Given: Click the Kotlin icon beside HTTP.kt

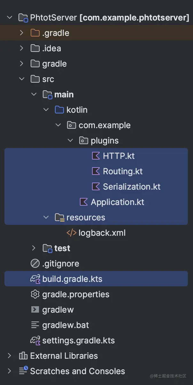Looking at the screenshot, I should pos(96,156).
